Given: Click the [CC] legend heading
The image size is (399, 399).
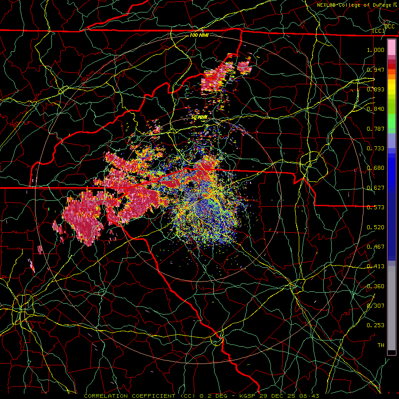Looking at the screenshot, I should pos(379,31).
